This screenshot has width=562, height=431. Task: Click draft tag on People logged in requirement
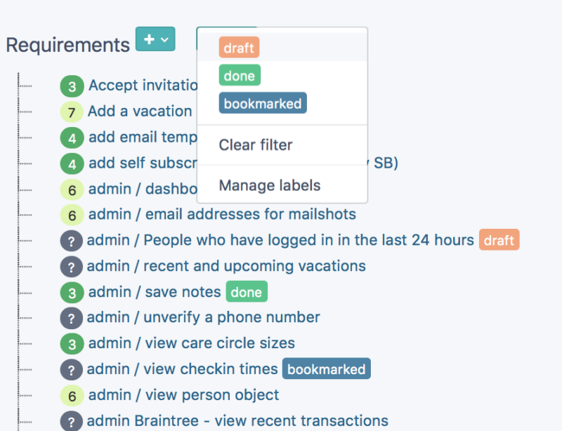[499, 240]
